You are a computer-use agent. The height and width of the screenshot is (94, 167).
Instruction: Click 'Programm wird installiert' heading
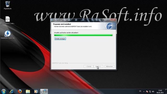62,24
